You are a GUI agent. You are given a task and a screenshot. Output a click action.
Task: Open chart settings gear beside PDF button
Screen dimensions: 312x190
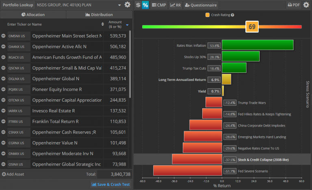[x=306, y=5]
